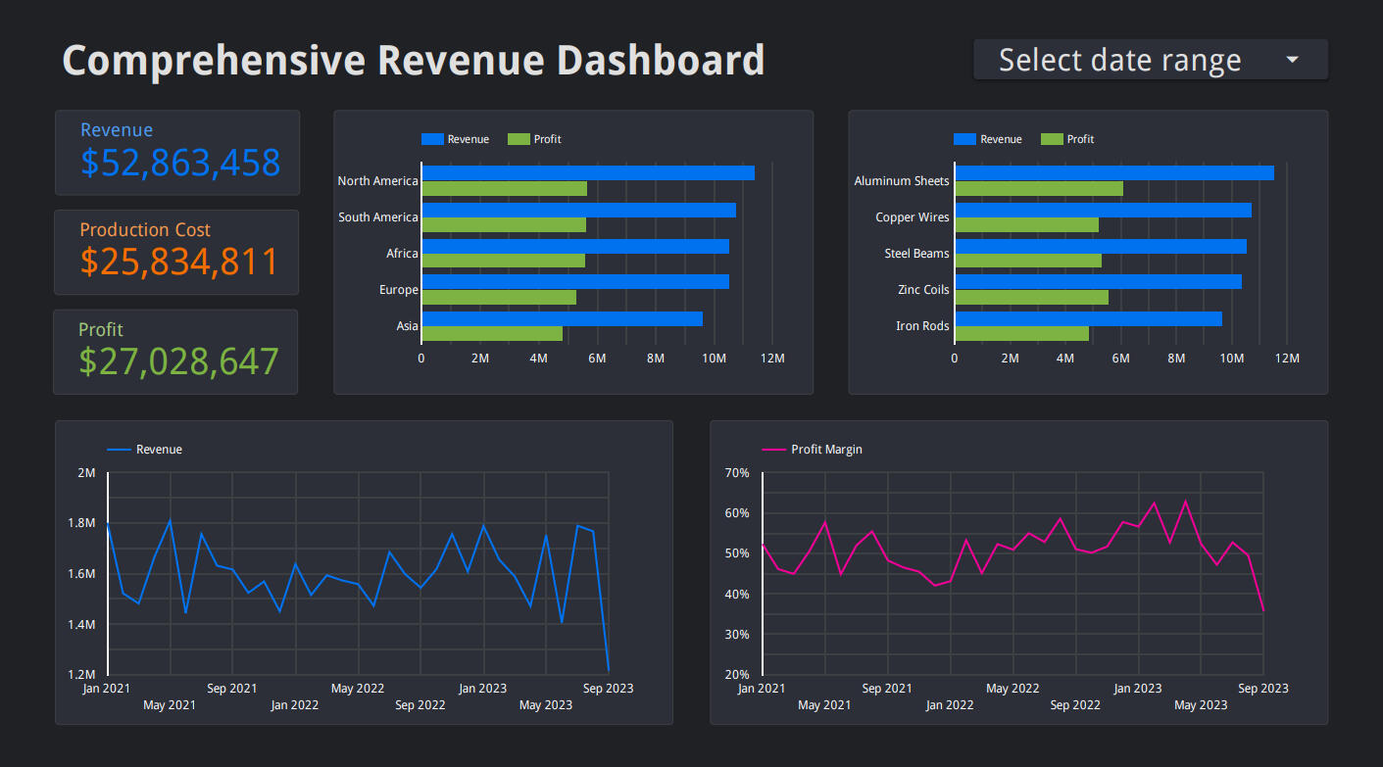Click the Copper Wires axis label

(x=912, y=217)
